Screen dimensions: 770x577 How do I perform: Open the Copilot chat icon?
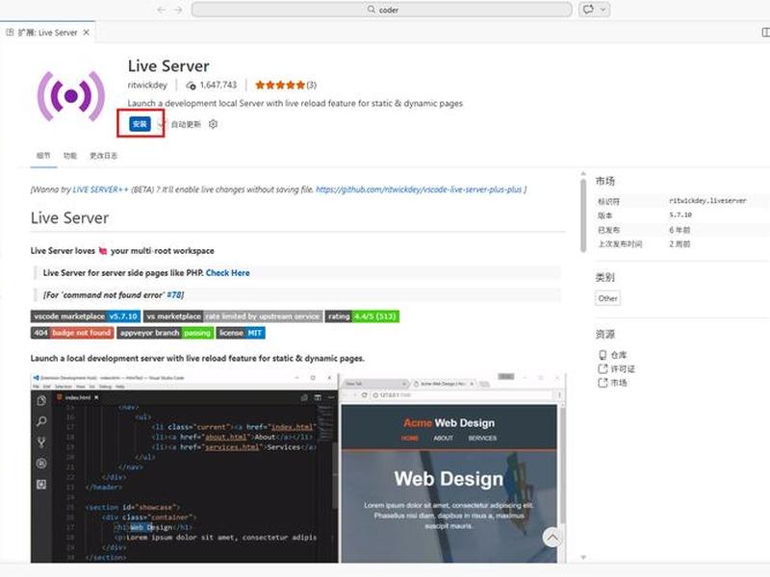click(x=588, y=10)
